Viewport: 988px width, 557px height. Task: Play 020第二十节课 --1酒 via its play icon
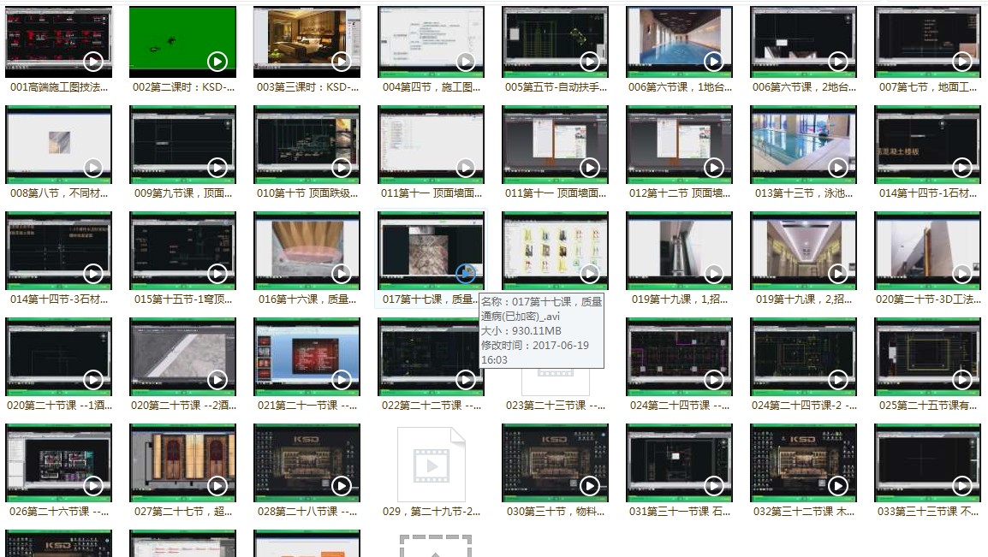[x=93, y=380]
